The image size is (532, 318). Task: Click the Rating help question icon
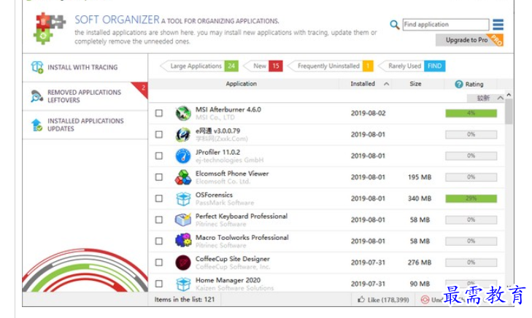pos(459,84)
